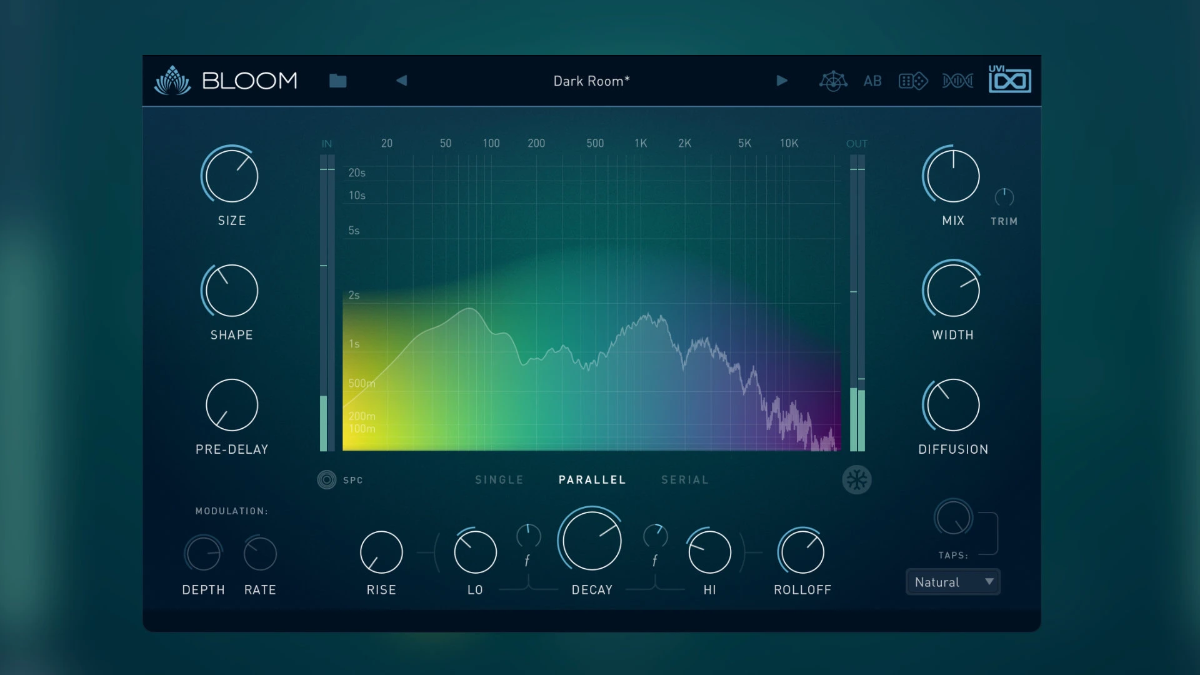Open the Natural taps dropdown
The image size is (1200, 675).
[x=953, y=582]
